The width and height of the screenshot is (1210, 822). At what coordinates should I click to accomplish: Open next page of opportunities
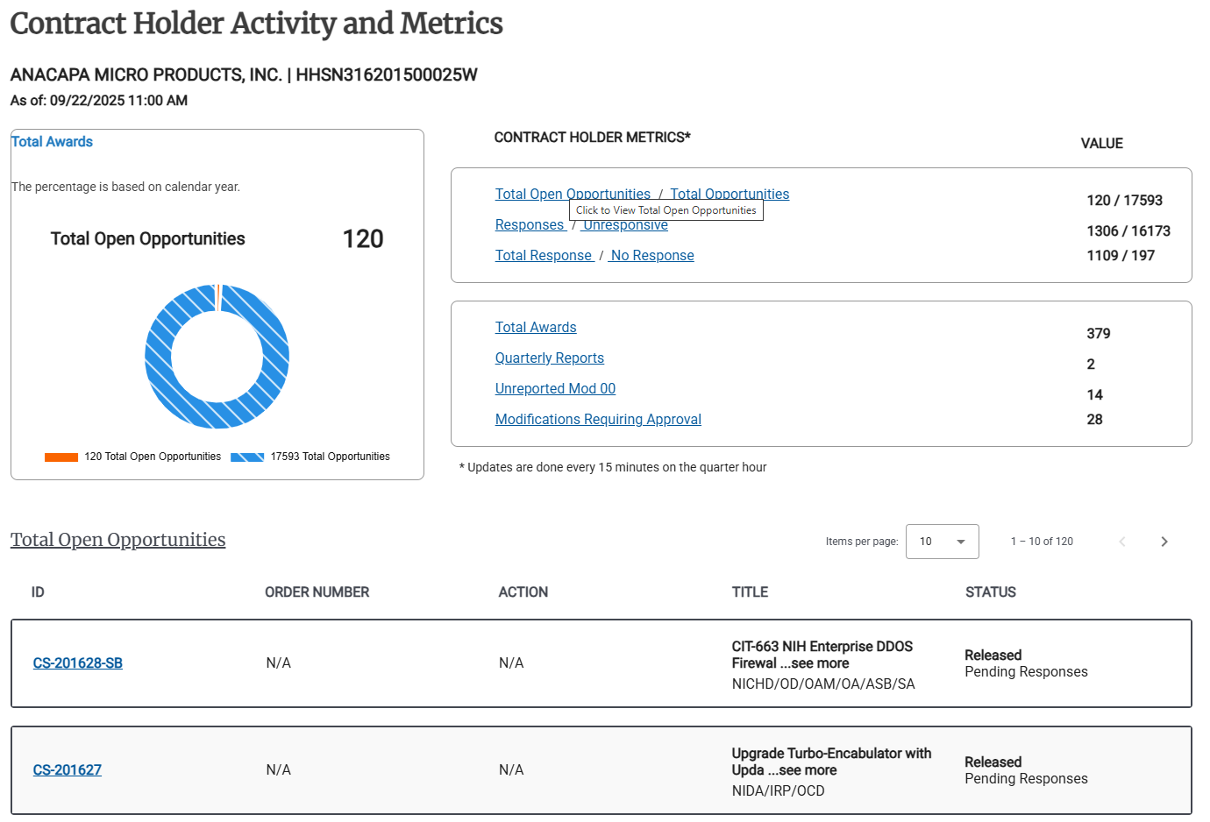[1164, 542]
